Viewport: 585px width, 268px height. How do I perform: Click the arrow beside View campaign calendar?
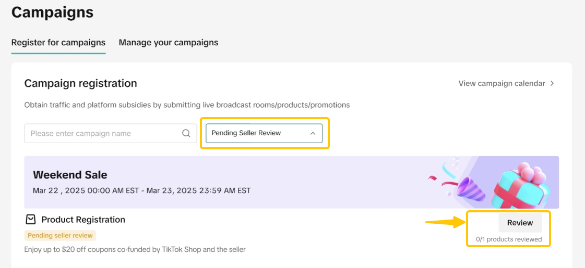click(553, 83)
